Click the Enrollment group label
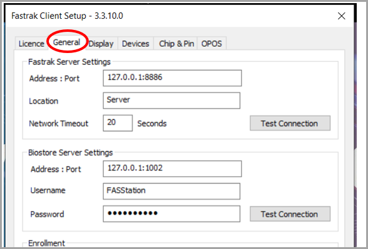 46,243
